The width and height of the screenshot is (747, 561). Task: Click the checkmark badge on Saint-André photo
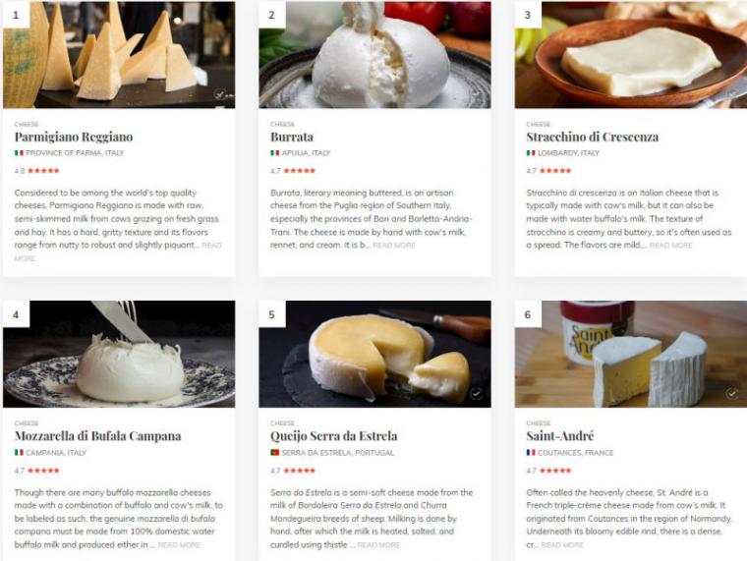pos(731,393)
